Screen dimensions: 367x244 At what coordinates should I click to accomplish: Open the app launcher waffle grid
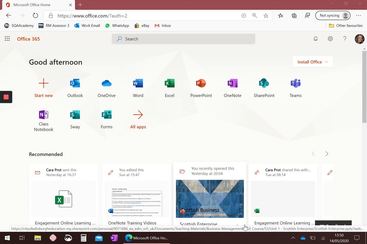[x=7, y=39]
